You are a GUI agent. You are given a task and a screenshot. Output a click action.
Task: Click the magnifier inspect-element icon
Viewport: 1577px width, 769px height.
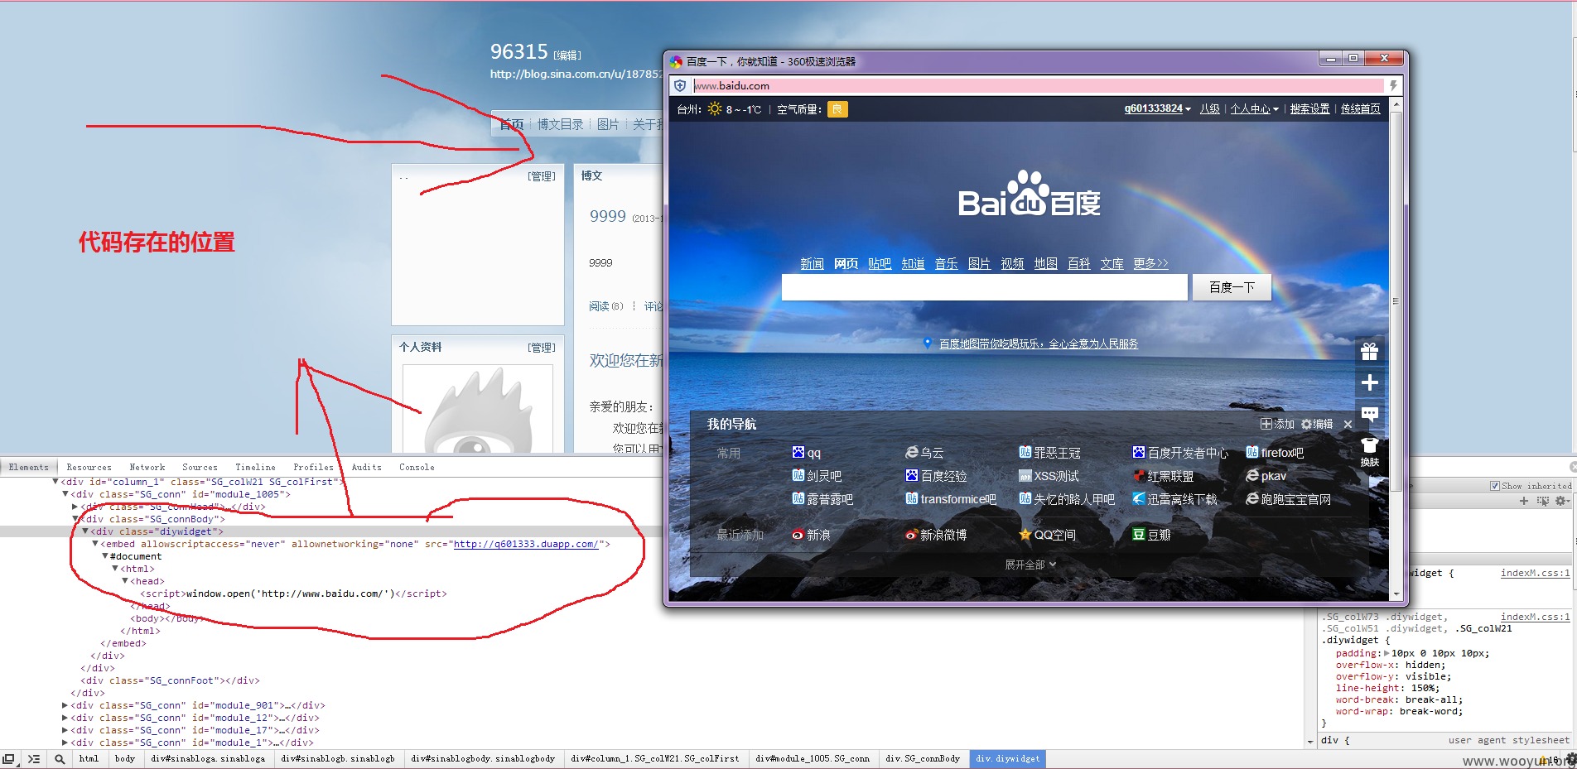60,758
